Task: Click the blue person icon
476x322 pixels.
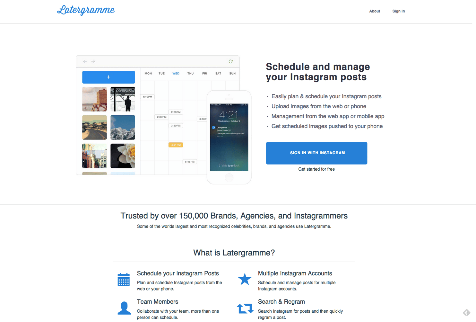Action: pyautogui.click(x=124, y=308)
